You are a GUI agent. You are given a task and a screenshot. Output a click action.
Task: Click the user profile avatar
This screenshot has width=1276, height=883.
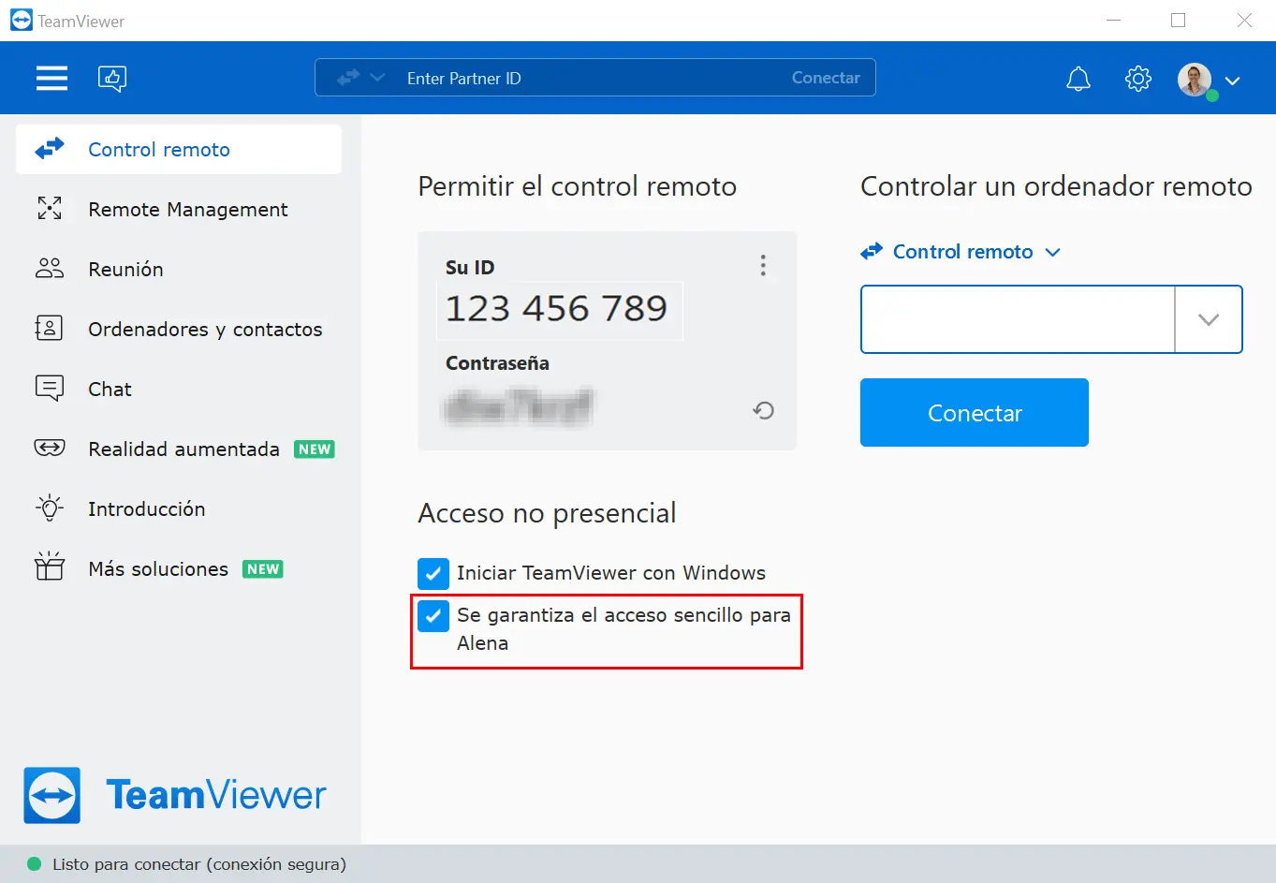point(1195,80)
